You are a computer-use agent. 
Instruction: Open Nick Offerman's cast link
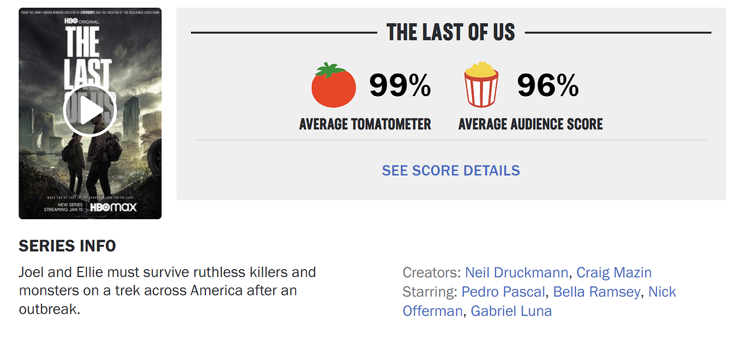(662, 292)
